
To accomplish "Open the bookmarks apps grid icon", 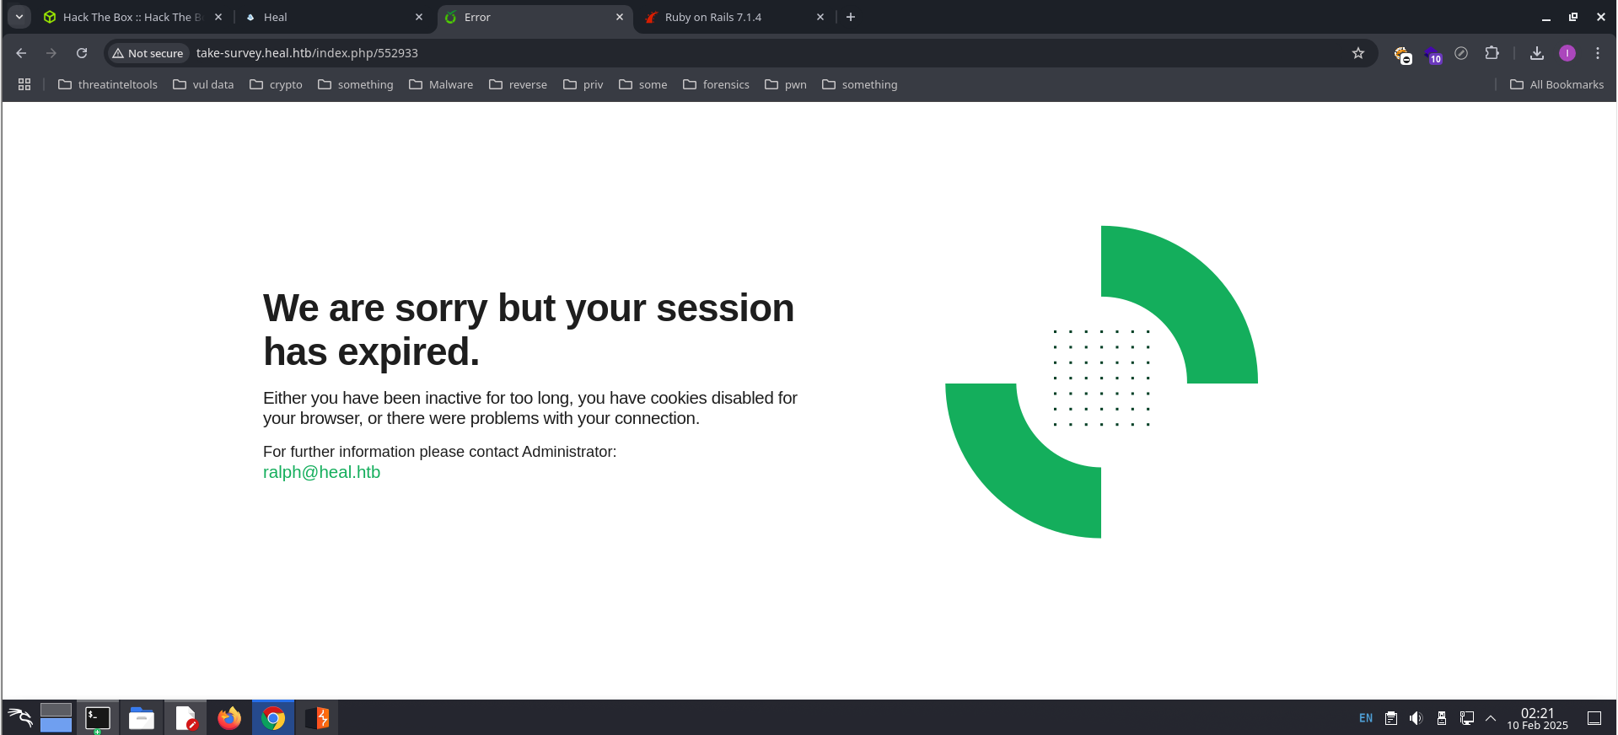I will pos(24,84).
